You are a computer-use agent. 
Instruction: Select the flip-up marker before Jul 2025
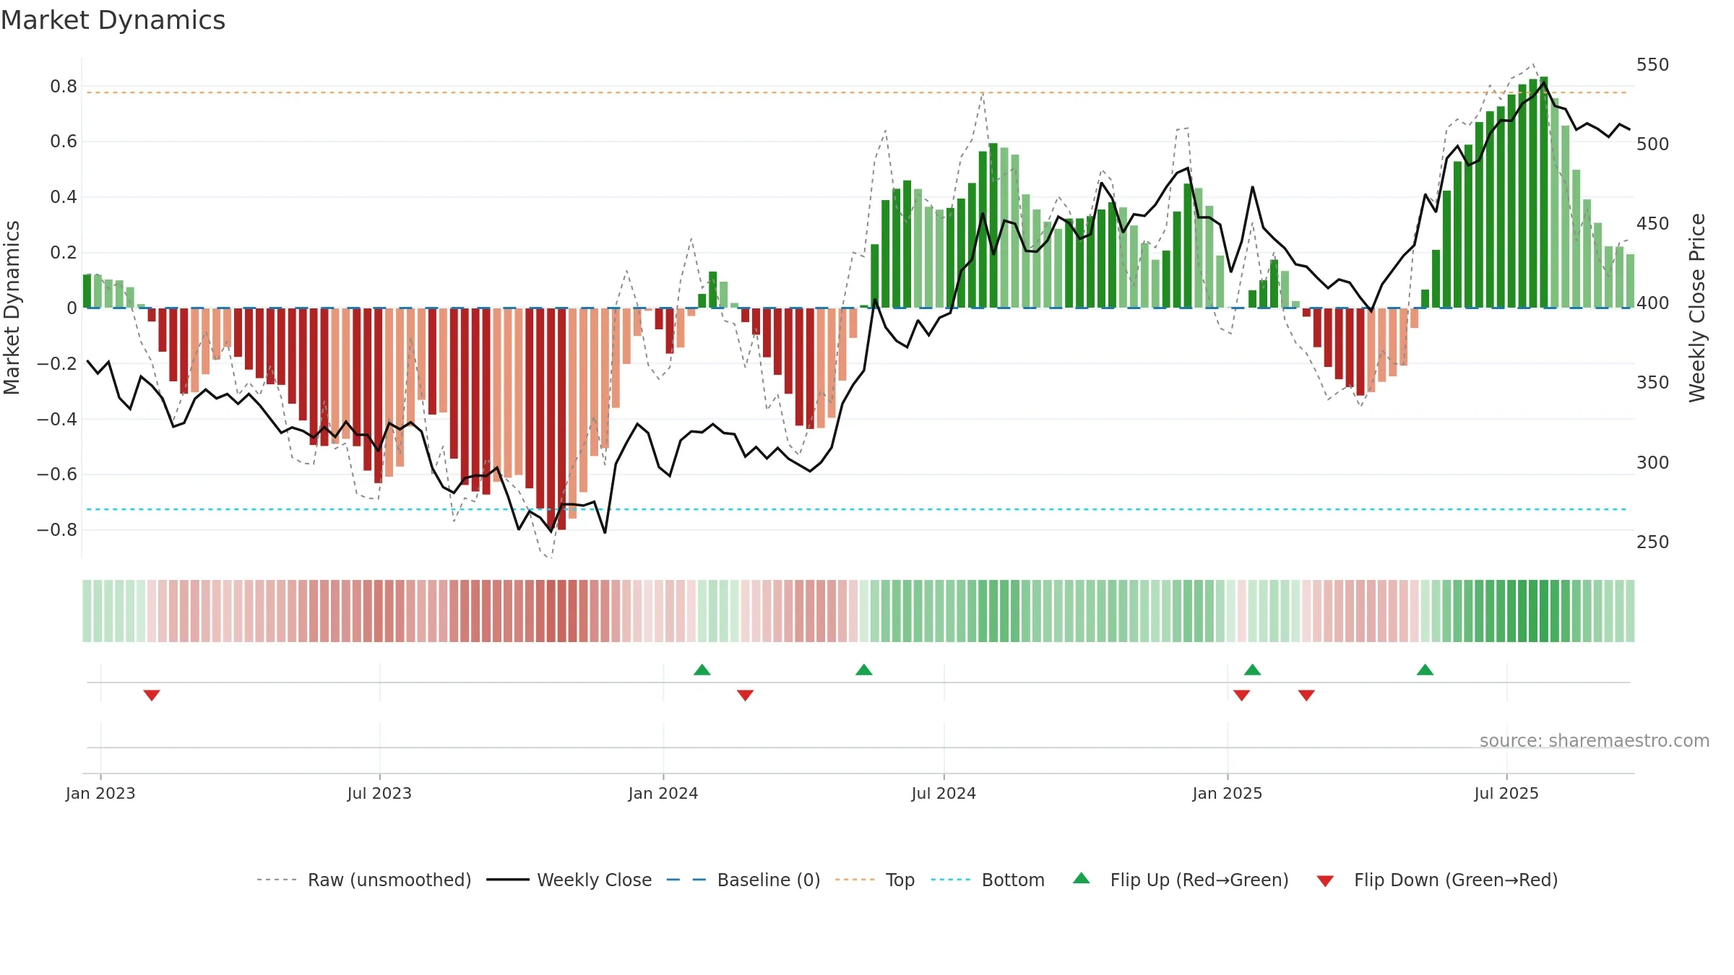tap(1425, 669)
